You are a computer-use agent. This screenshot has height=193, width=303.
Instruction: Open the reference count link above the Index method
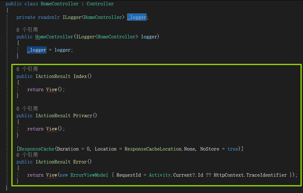(x=27, y=69)
